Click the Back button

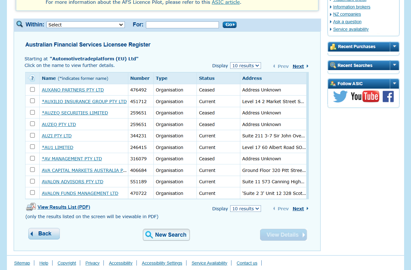44,234
